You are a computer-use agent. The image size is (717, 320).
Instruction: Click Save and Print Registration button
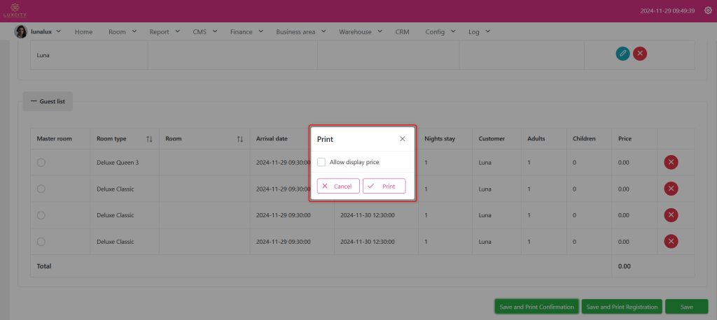click(x=622, y=307)
